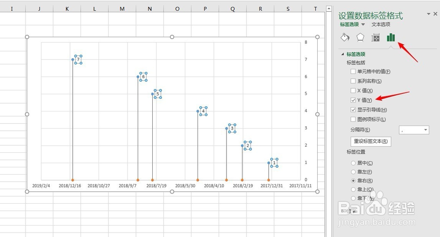
Task: Select column K header
Action: (67, 9)
